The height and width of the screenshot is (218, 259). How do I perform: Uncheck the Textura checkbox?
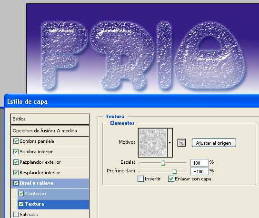pos(21,204)
